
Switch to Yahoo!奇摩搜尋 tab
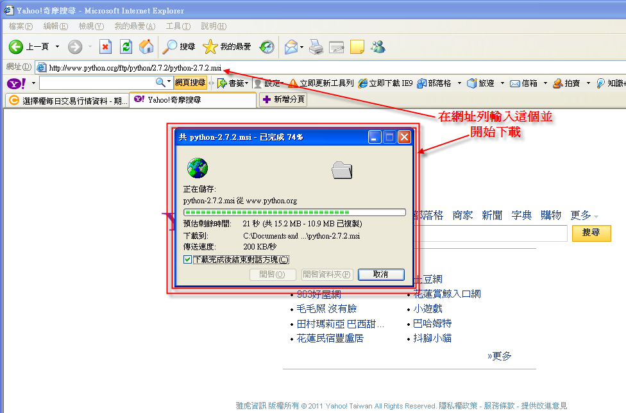193,100
